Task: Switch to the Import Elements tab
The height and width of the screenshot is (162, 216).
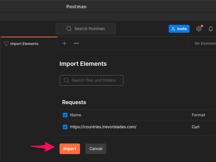Action: click(x=29, y=44)
